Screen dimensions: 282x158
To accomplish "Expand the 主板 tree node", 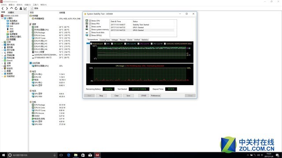I will [2, 42].
